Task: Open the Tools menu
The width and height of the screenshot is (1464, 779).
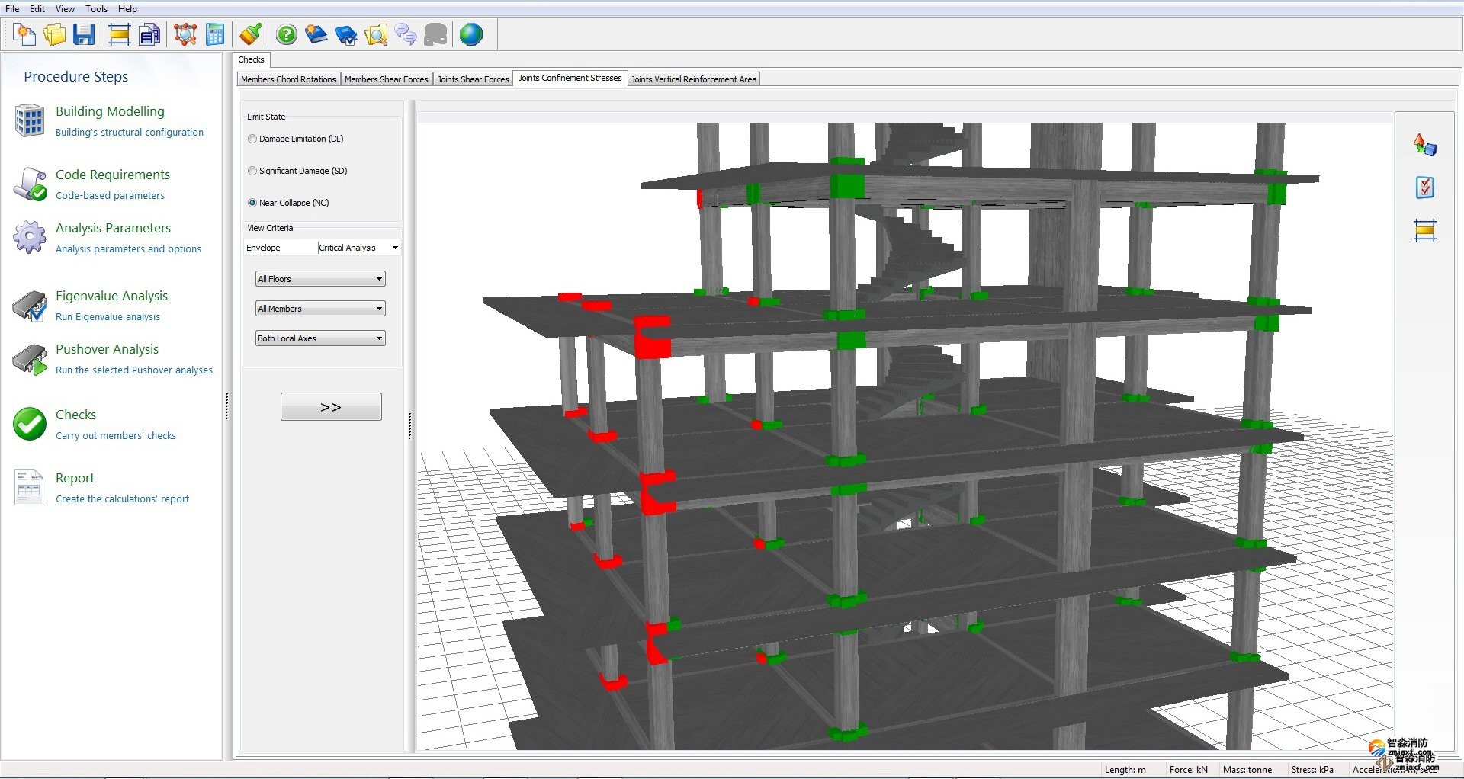Action: [x=96, y=9]
